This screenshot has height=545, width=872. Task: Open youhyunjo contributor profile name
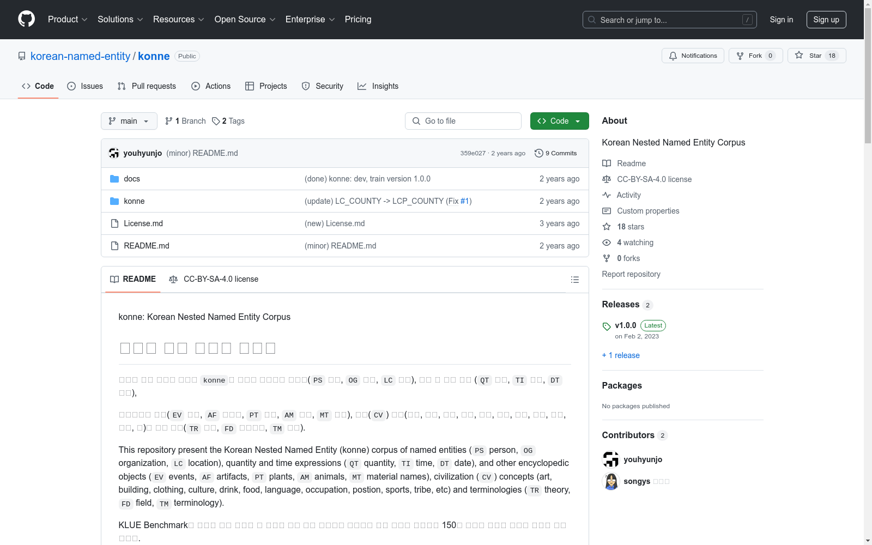pyautogui.click(x=643, y=459)
